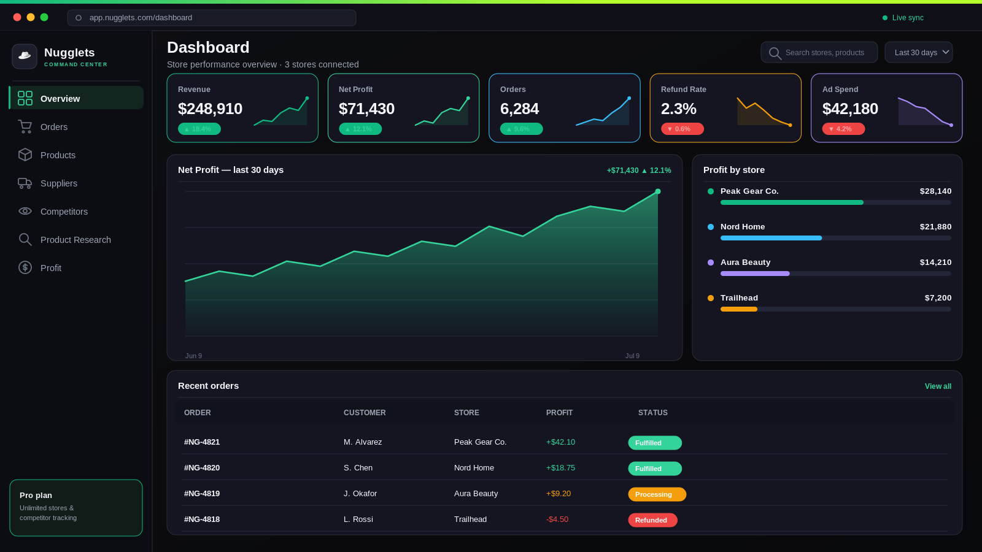Click the Refunded status badge
Image resolution: width=982 pixels, height=552 pixels.
(652, 520)
